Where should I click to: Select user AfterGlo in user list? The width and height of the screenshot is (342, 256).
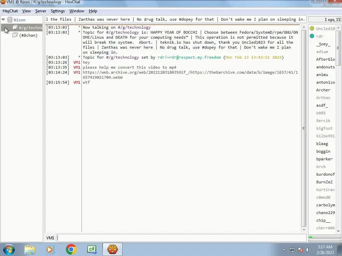pos(325,59)
